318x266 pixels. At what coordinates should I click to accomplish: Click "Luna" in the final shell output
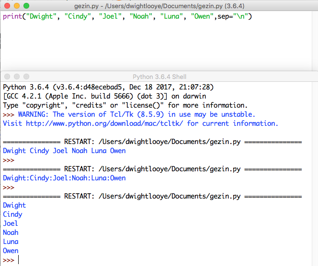(x=11, y=242)
